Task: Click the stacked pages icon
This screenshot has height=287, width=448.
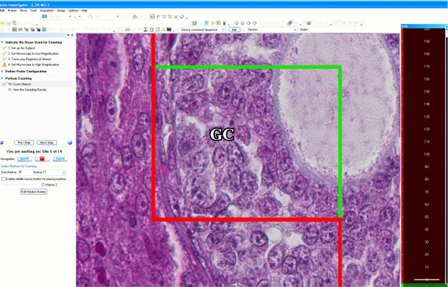Action: point(290,23)
